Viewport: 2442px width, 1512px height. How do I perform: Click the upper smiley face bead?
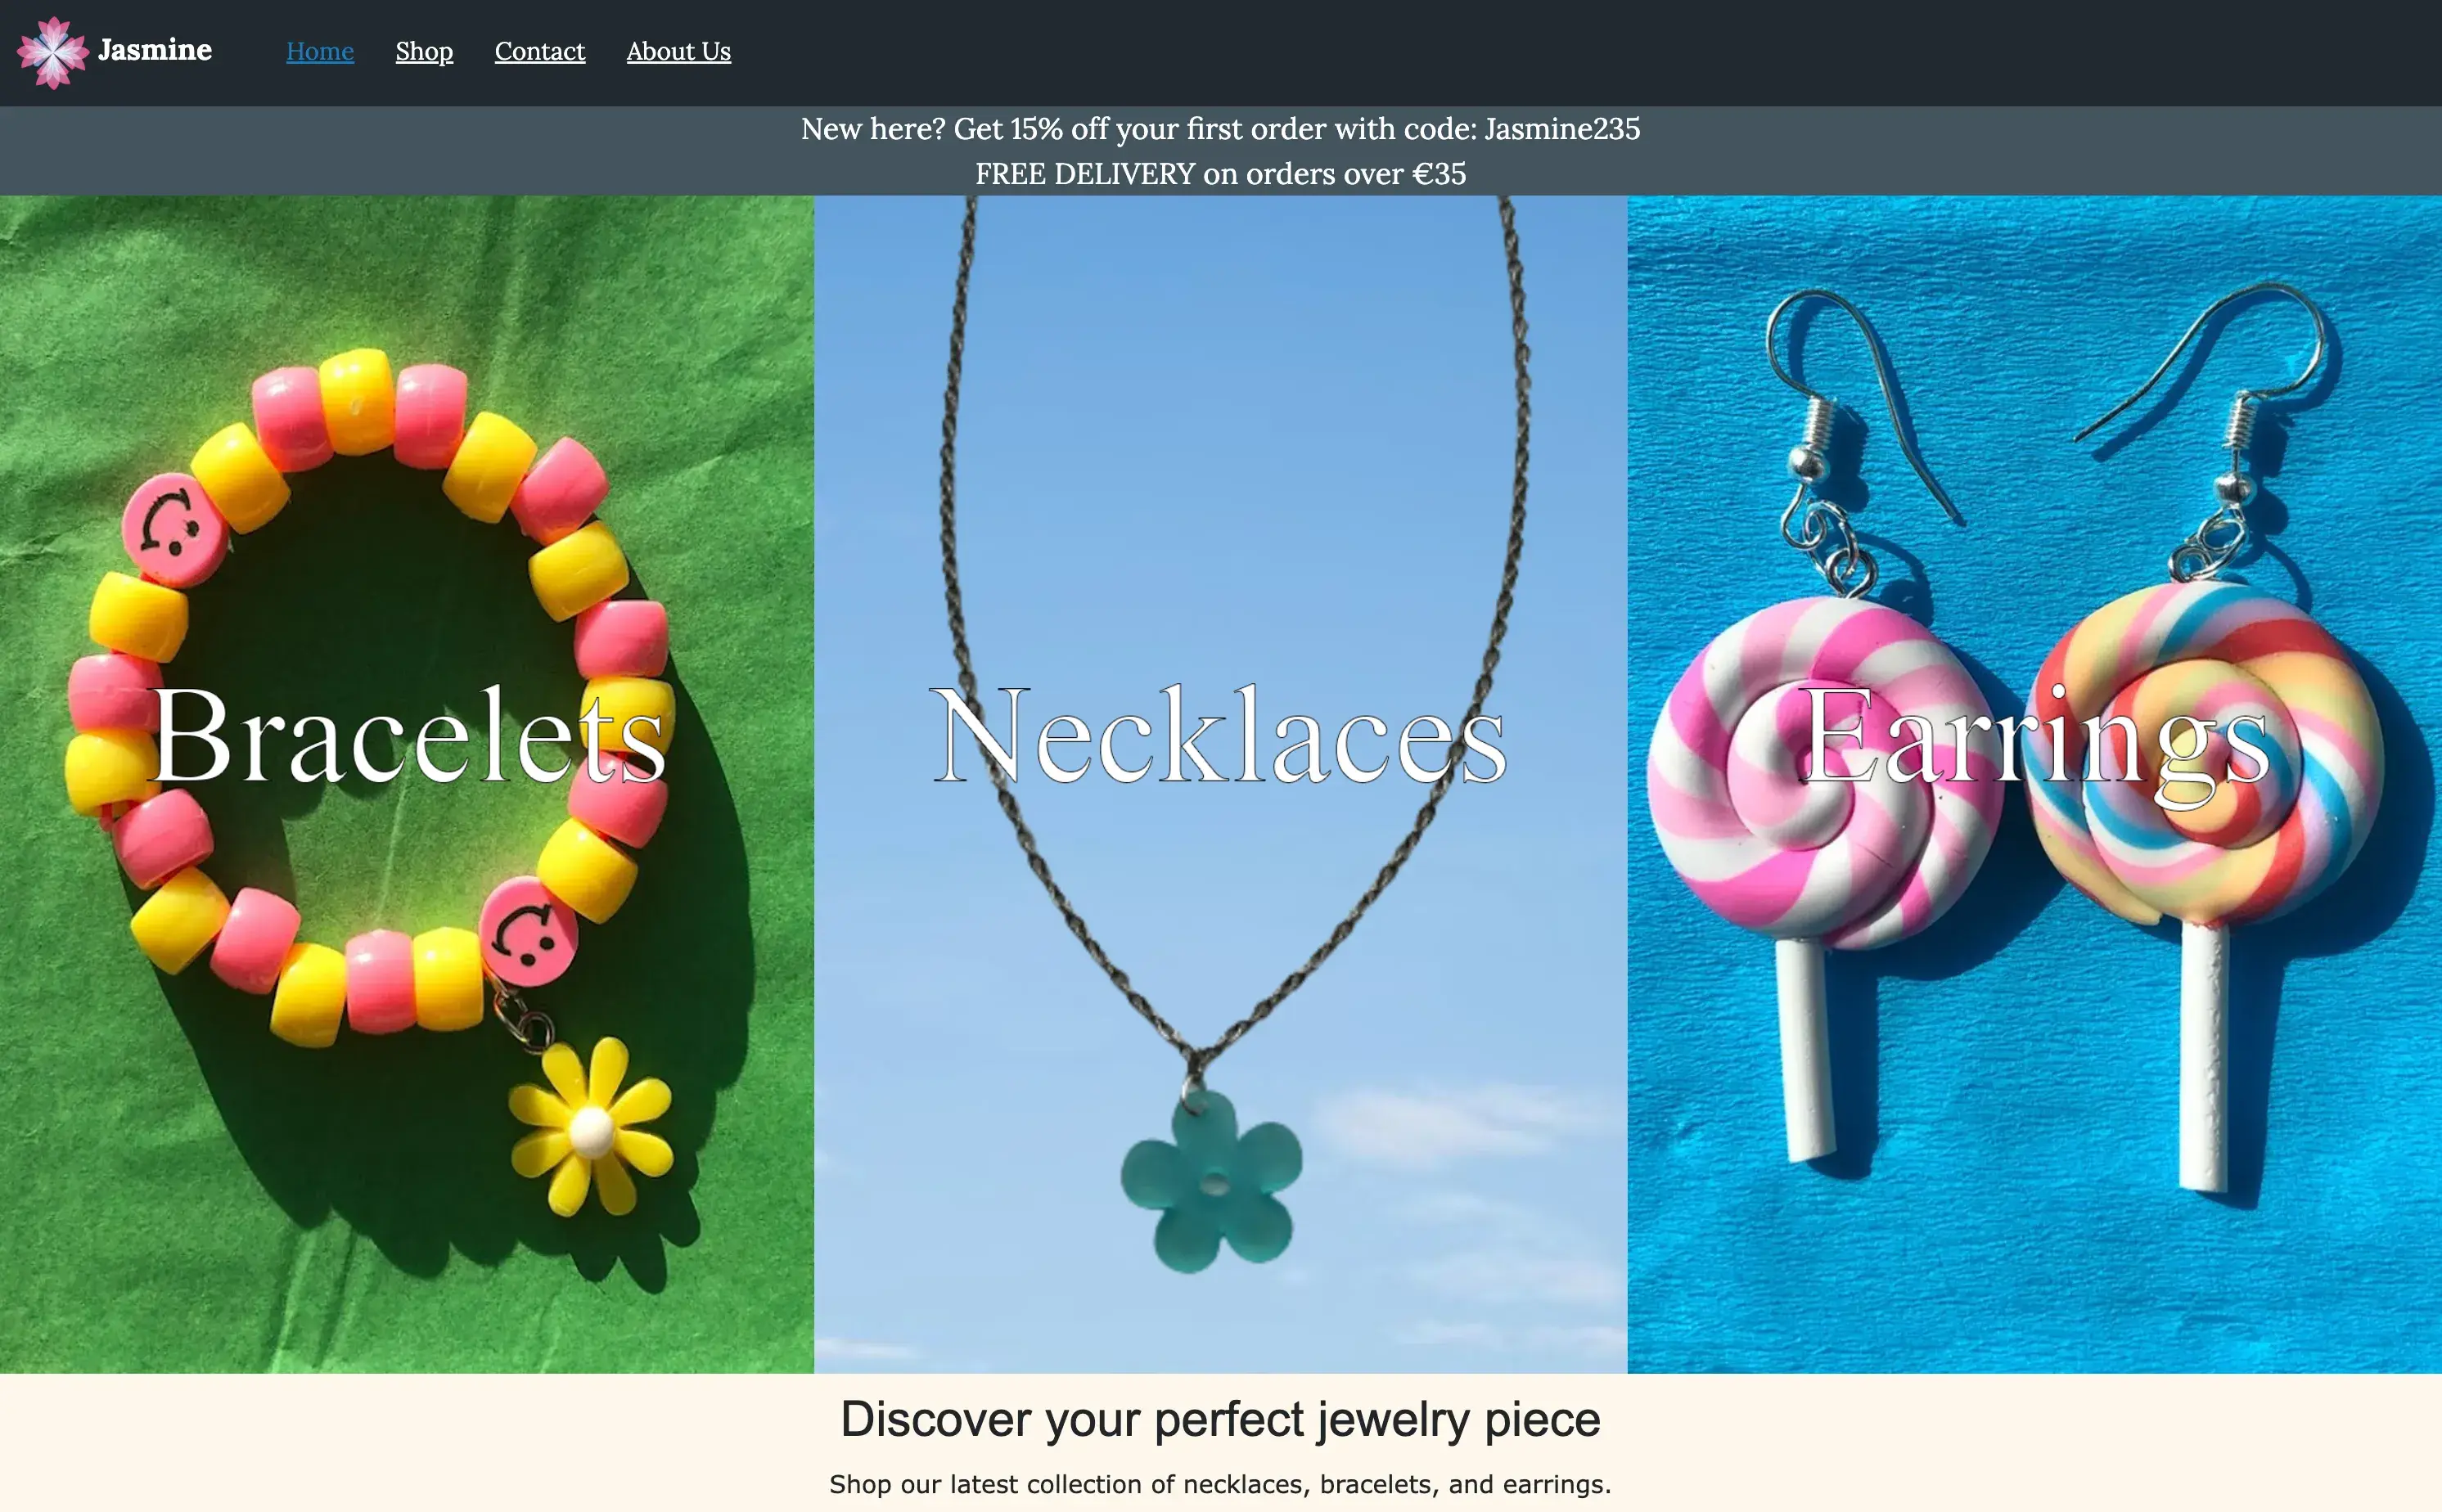coord(174,528)
